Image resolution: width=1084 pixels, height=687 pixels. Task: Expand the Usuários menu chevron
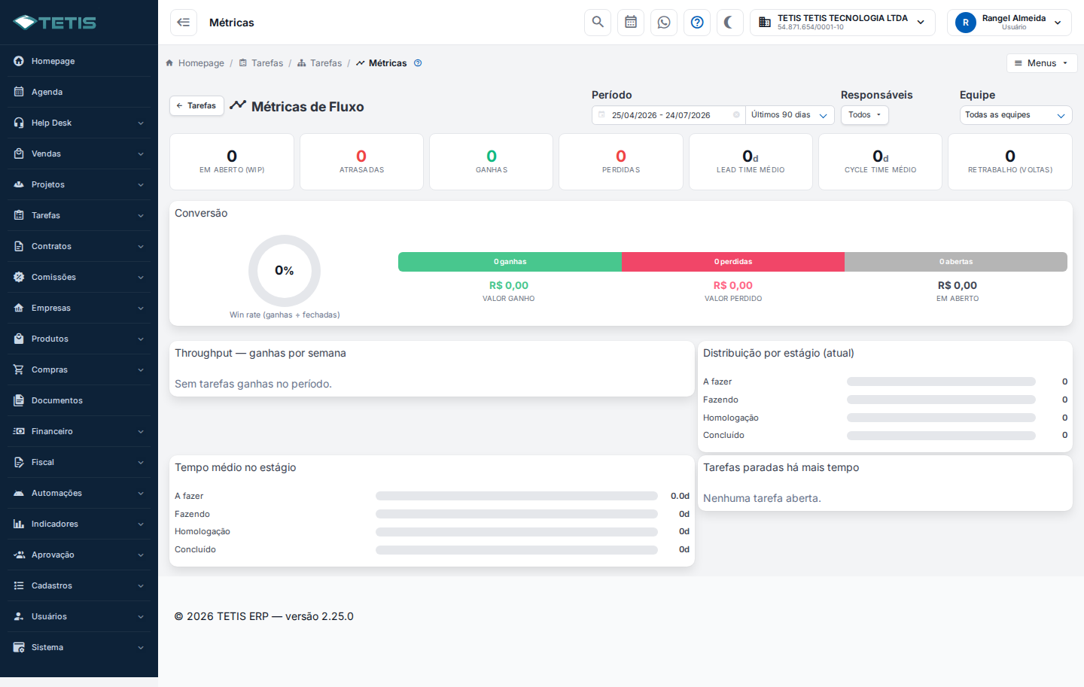click(141, 616)
